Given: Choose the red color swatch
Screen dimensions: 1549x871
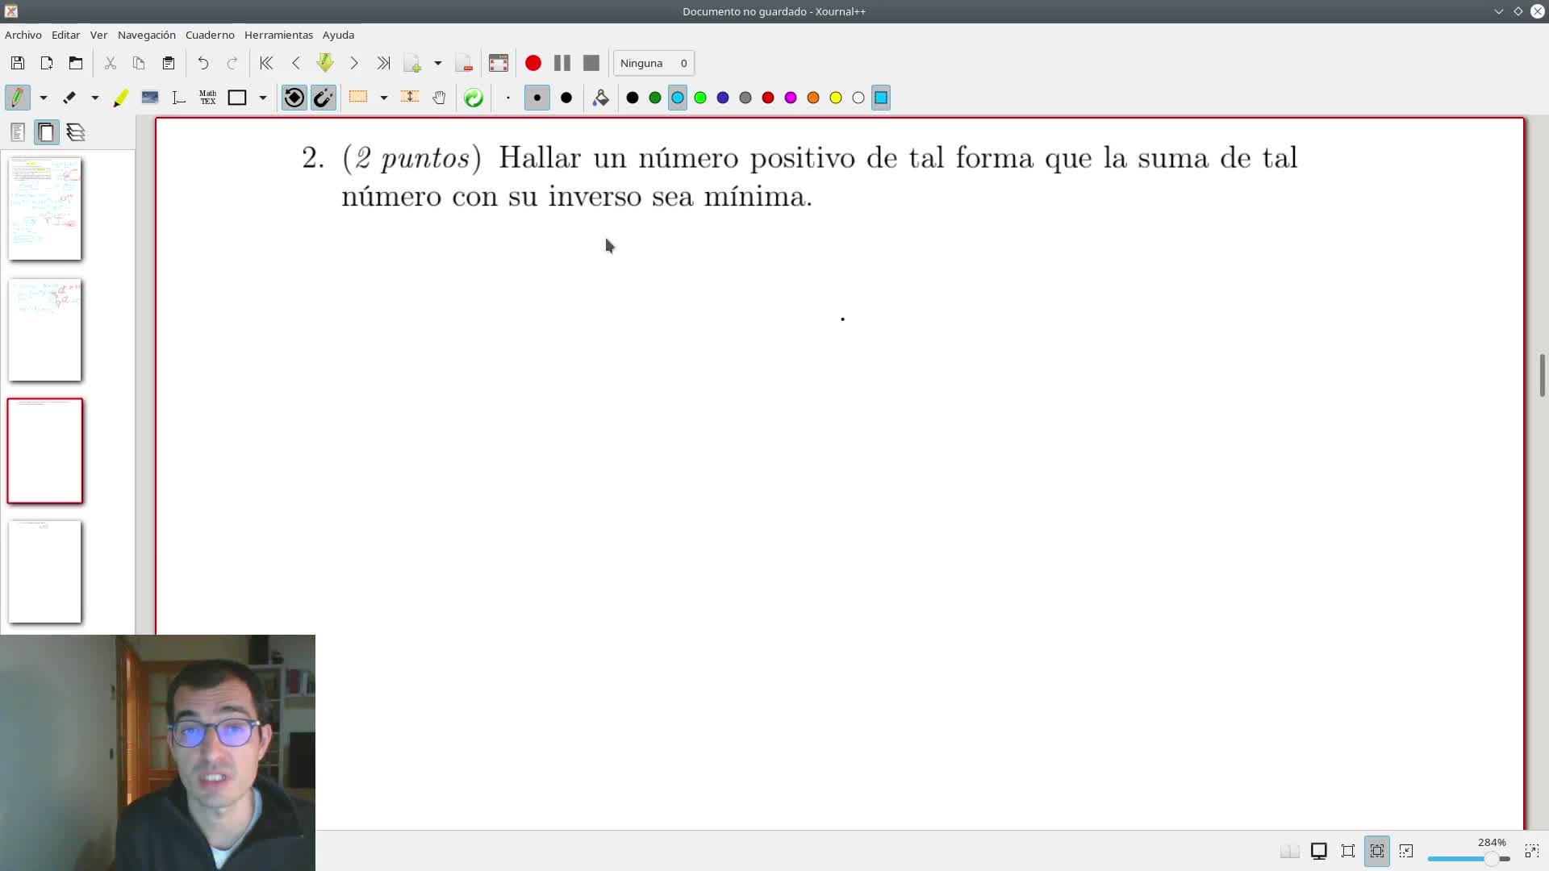Looking at the screenshot, I should (x=768, y=98).
